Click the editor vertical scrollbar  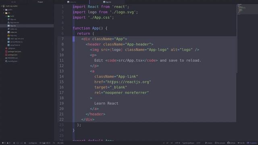tap(237, 39)
